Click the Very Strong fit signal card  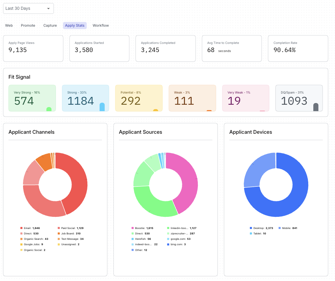click(32, 98)
